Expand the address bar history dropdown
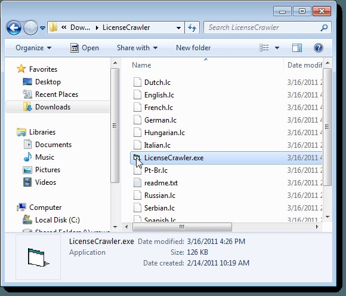This screenshot has height=296, width=346. tap(178, 28)
